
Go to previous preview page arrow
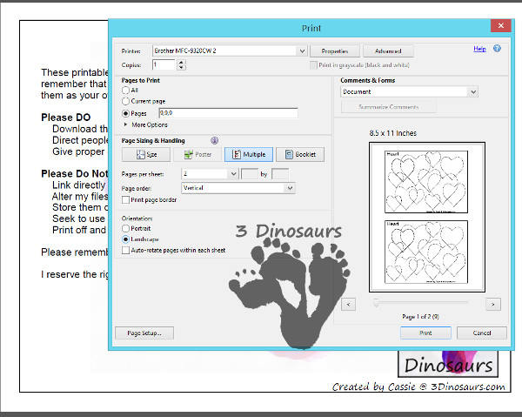click(348, 304)
